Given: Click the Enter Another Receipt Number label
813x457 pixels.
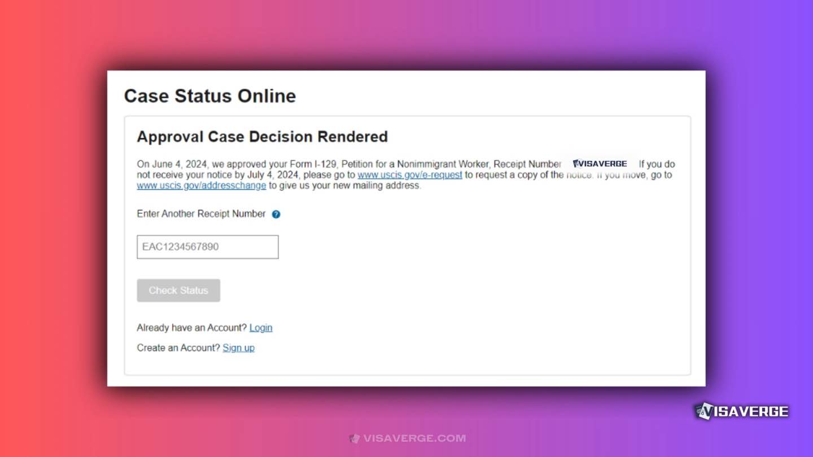Looking at the screenshot, I should point(201,214).
